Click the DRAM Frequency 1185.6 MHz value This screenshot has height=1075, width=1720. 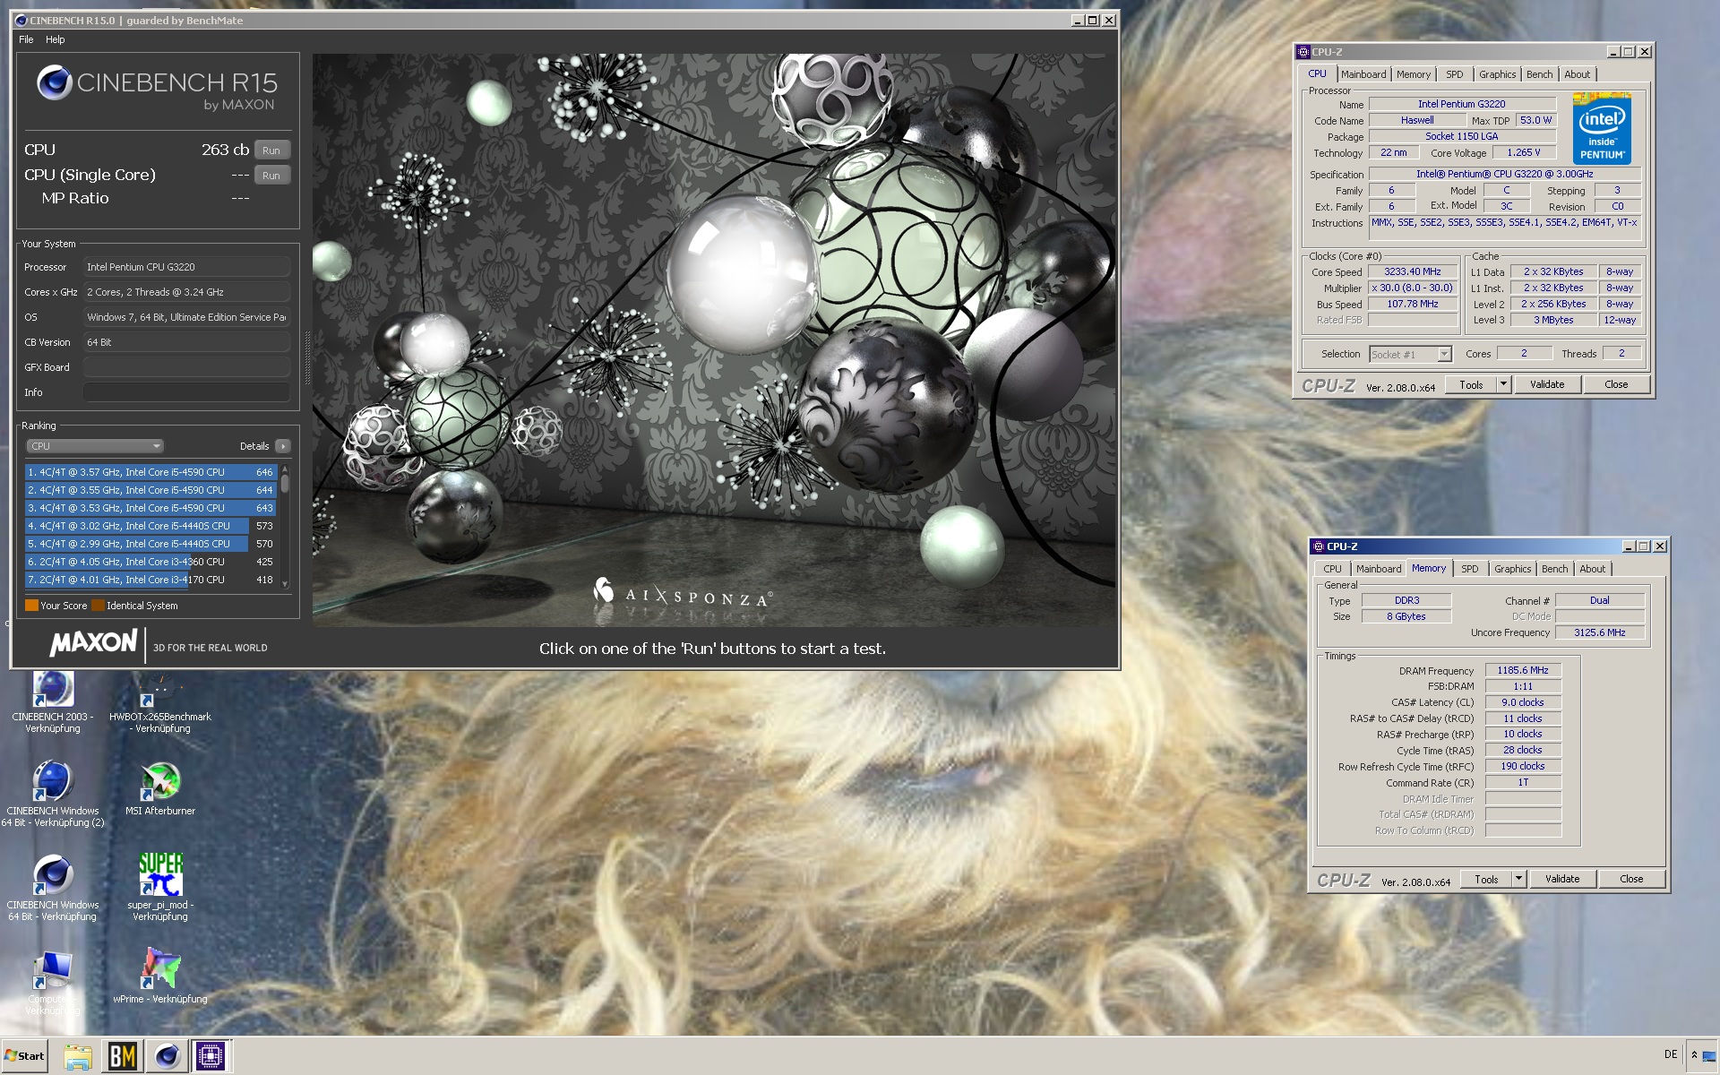click(1523, 670)
